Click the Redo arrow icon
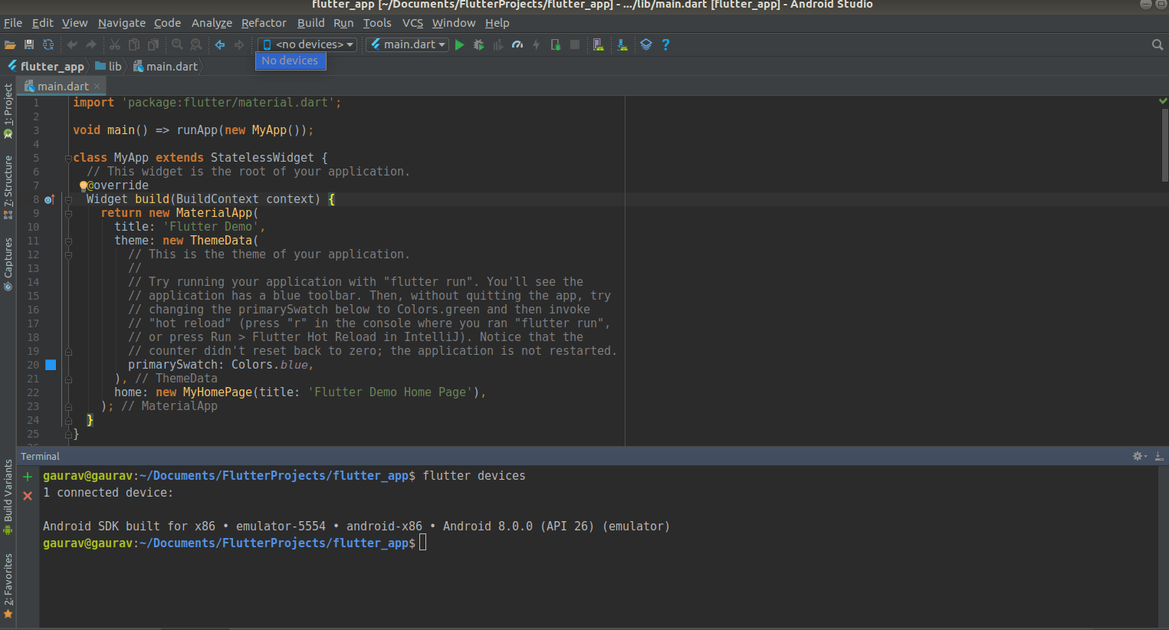The width and height of the screenshot is (1169, 630). coord(91,44)
